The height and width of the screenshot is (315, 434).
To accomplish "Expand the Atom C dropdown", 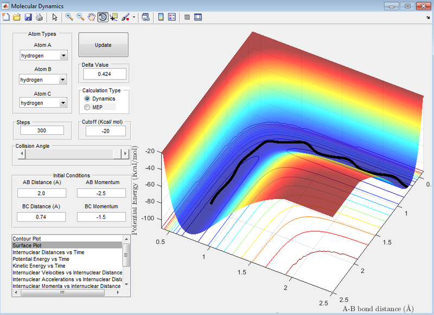I will 63,103.
